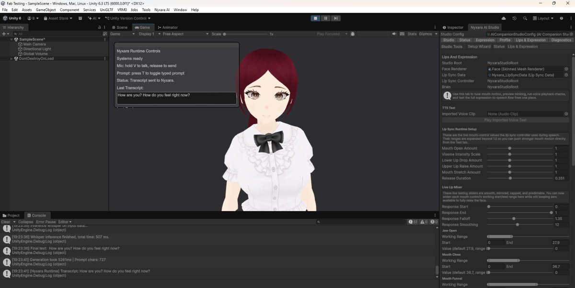The height and width of the screenshot is (288, 575).
Task: Open the UniGLTF menu
Action: click(106, 10)
